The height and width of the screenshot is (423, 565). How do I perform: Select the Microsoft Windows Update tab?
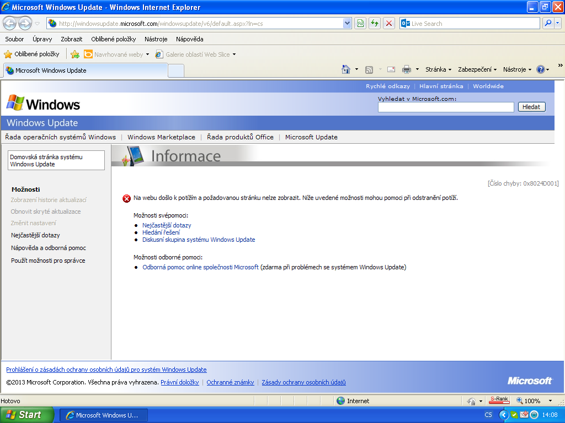pyautogui.click(x=86, y=70)
